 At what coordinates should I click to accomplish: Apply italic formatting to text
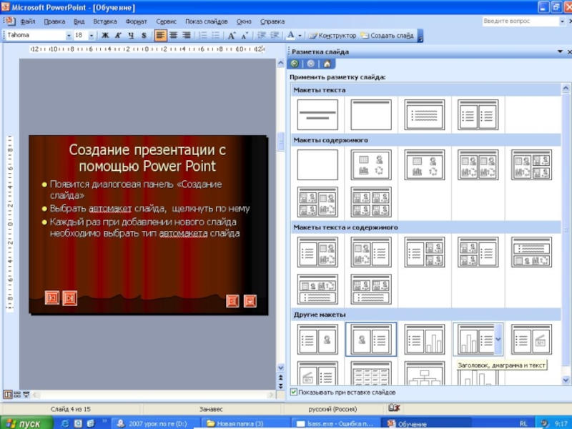coord(118,35)
